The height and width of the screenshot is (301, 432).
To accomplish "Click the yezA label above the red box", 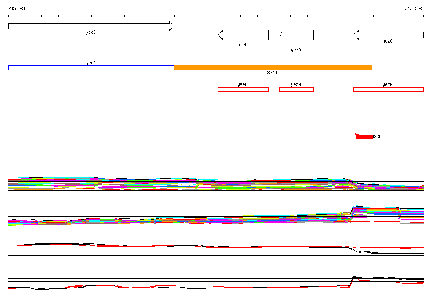I will click(x=296, y=85).
